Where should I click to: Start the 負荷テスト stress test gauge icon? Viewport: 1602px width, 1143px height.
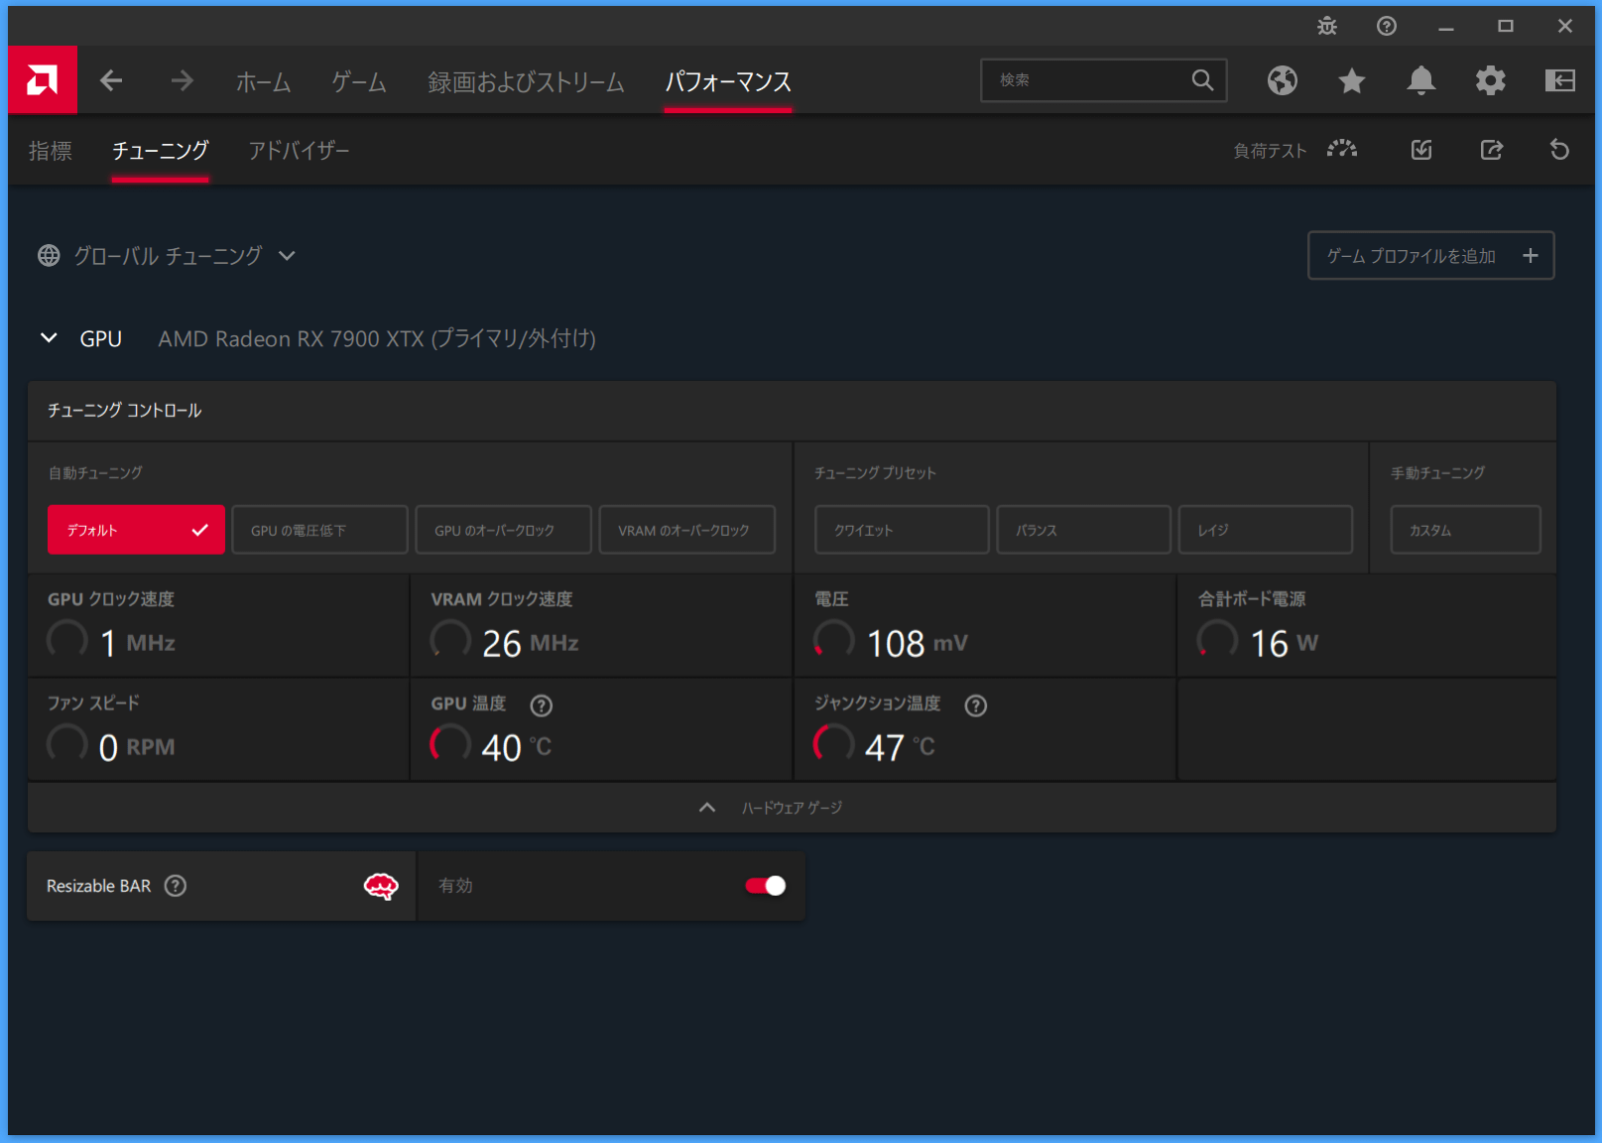pos(1342,150)
